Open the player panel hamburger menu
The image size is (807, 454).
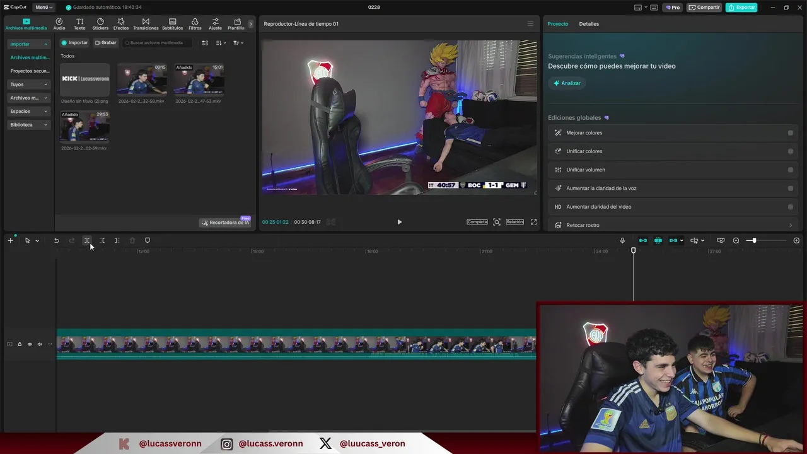[x=530, y=24]
